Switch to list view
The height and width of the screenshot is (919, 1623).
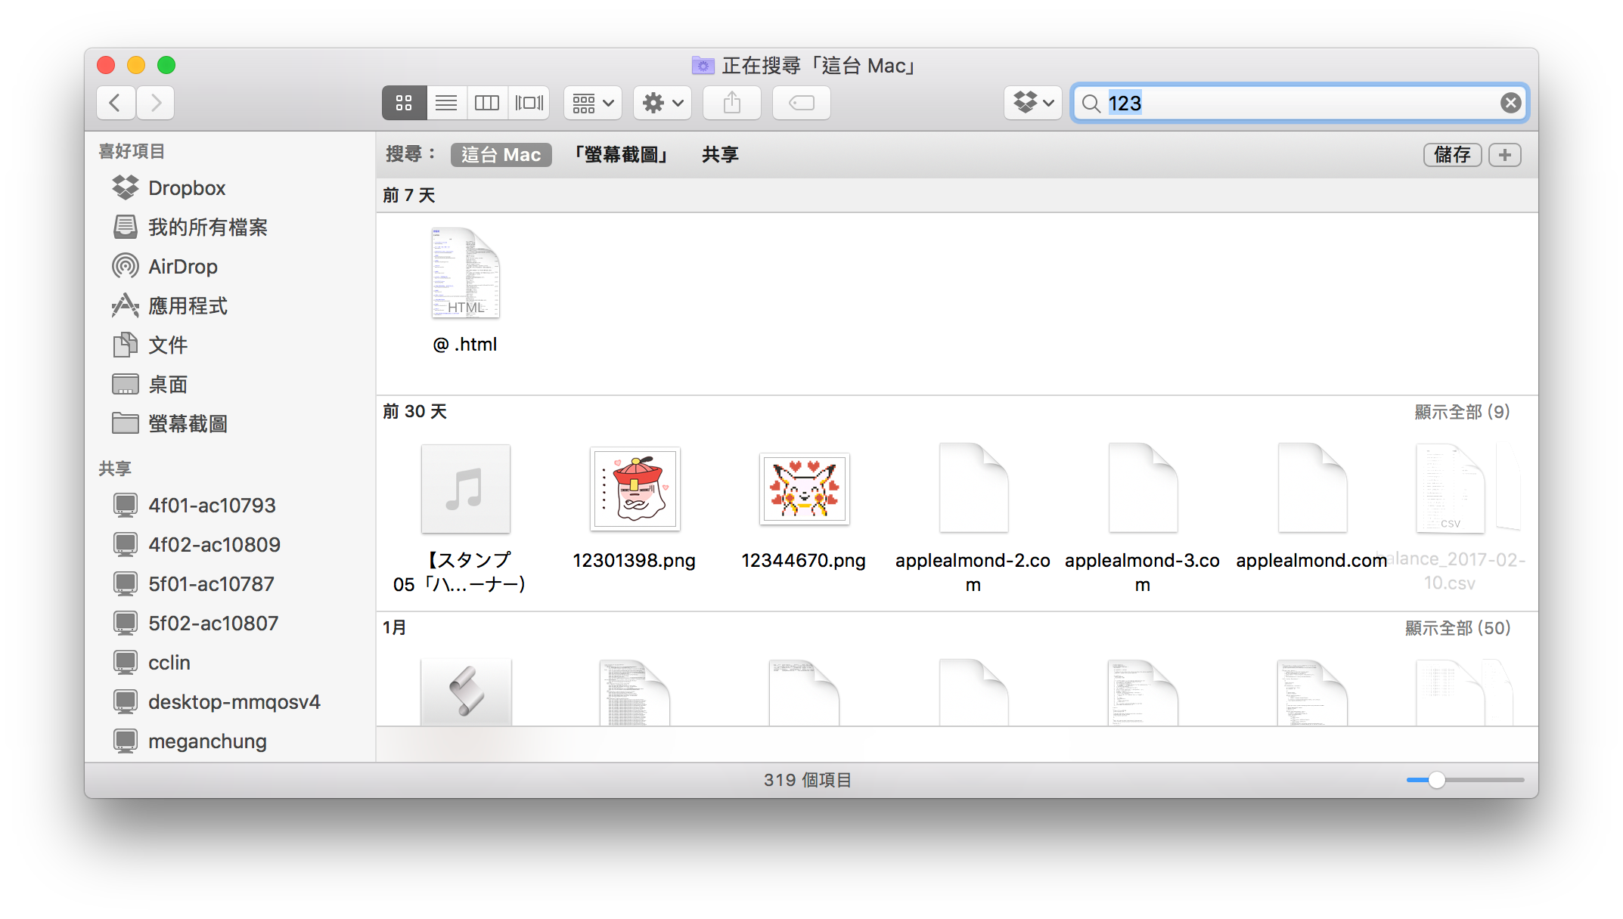(x=446, y=103)
